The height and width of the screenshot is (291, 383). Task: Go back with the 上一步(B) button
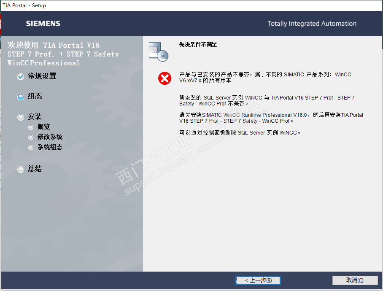[258, 280]
